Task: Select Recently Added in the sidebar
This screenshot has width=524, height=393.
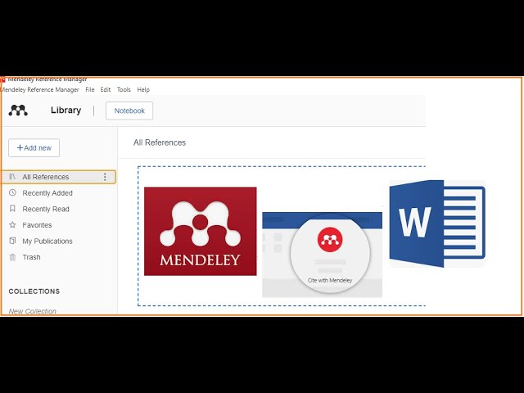Action: (47, 193)
